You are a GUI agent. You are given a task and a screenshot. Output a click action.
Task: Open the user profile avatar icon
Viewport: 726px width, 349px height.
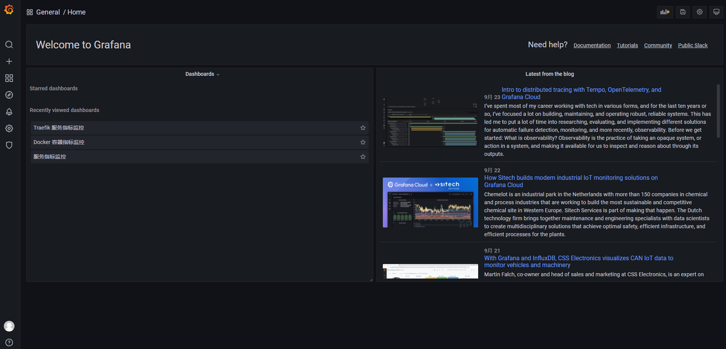tap(9, 326)
